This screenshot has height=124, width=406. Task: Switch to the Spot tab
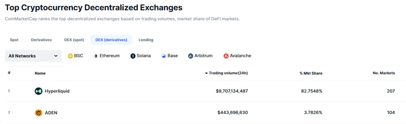[14, 40]
